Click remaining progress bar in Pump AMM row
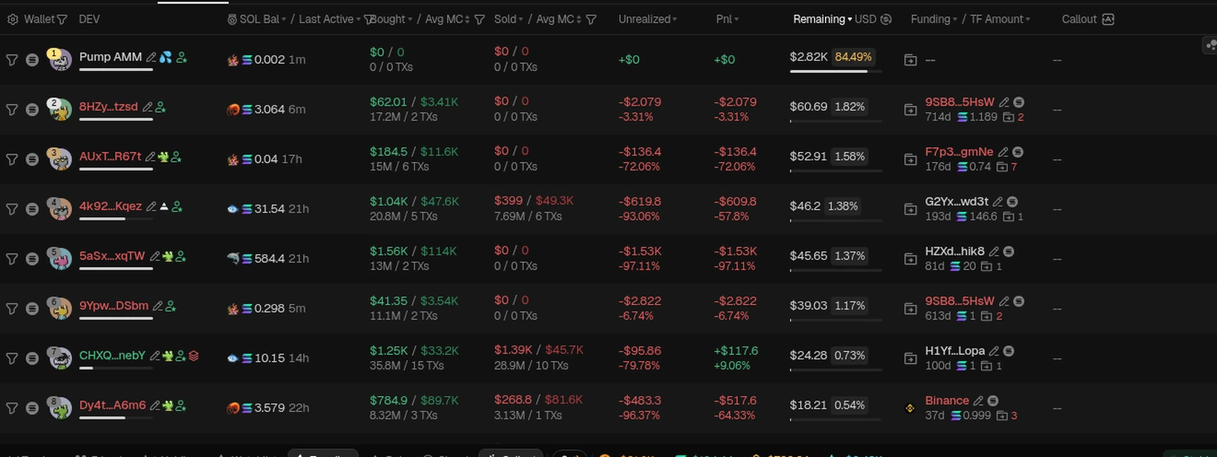1217x457 pixels. [x=836, y=71]
